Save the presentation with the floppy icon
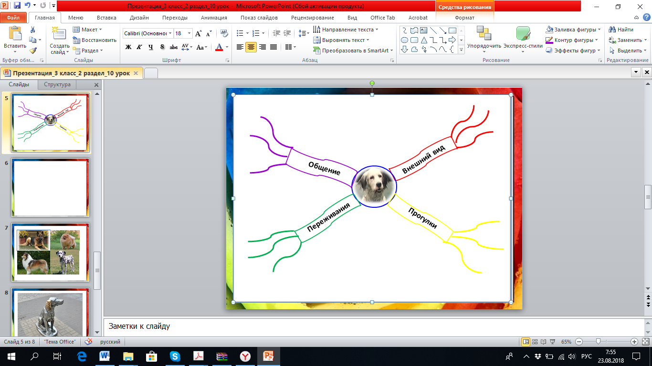Viewport: 652px width, 366px height. pos(17,6)
